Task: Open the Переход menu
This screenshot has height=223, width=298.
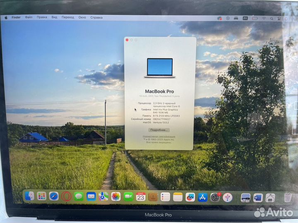Action: [68, 17]
